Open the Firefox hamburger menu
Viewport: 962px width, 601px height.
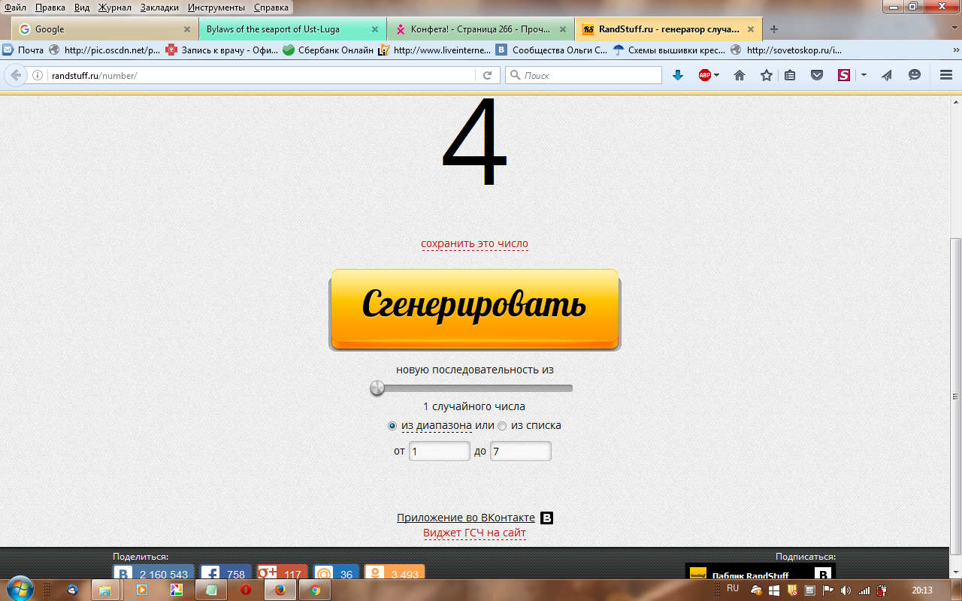click(x=946, y=75)
